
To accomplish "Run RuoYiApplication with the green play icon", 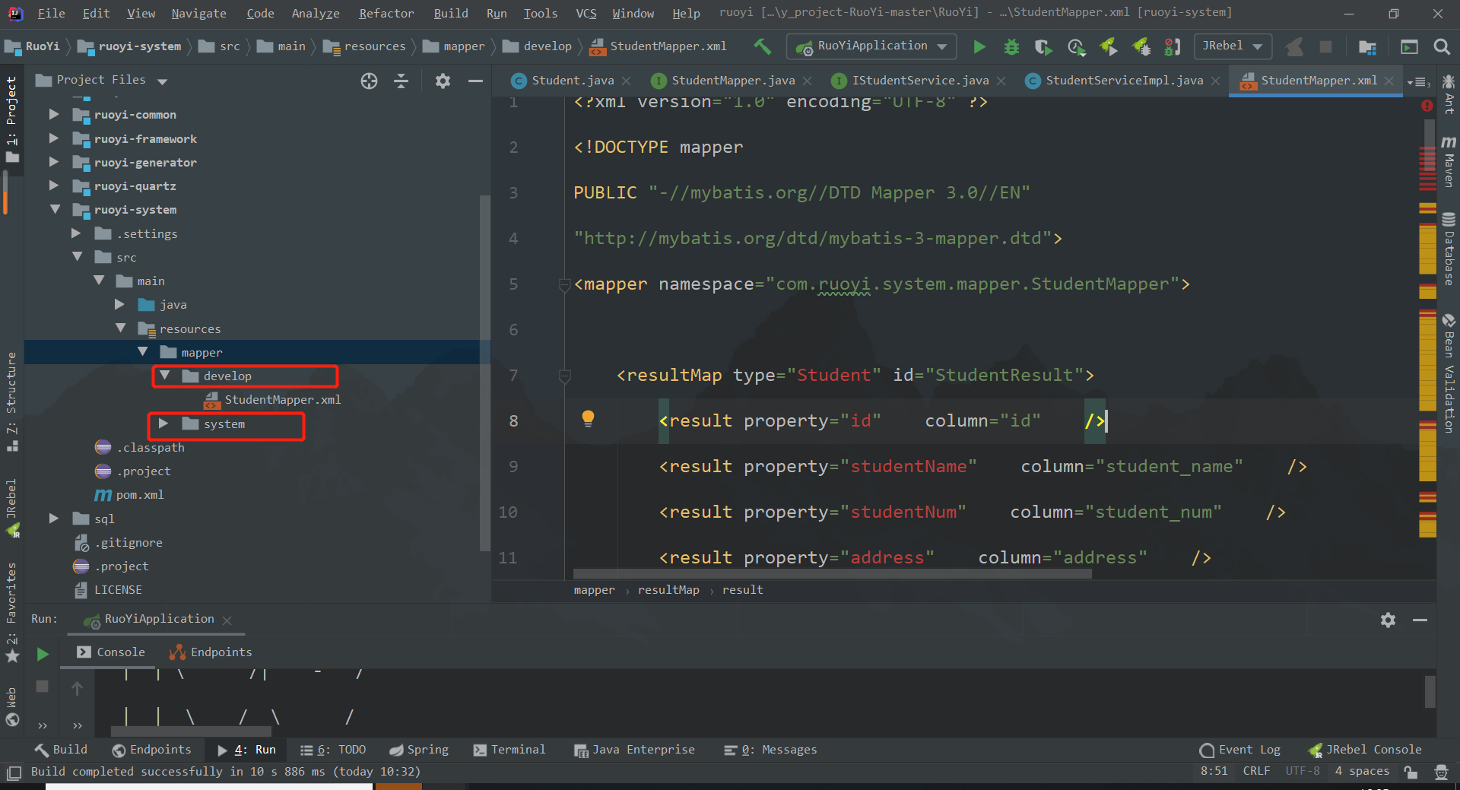I will pyautogui.click(x=979, y=47).
